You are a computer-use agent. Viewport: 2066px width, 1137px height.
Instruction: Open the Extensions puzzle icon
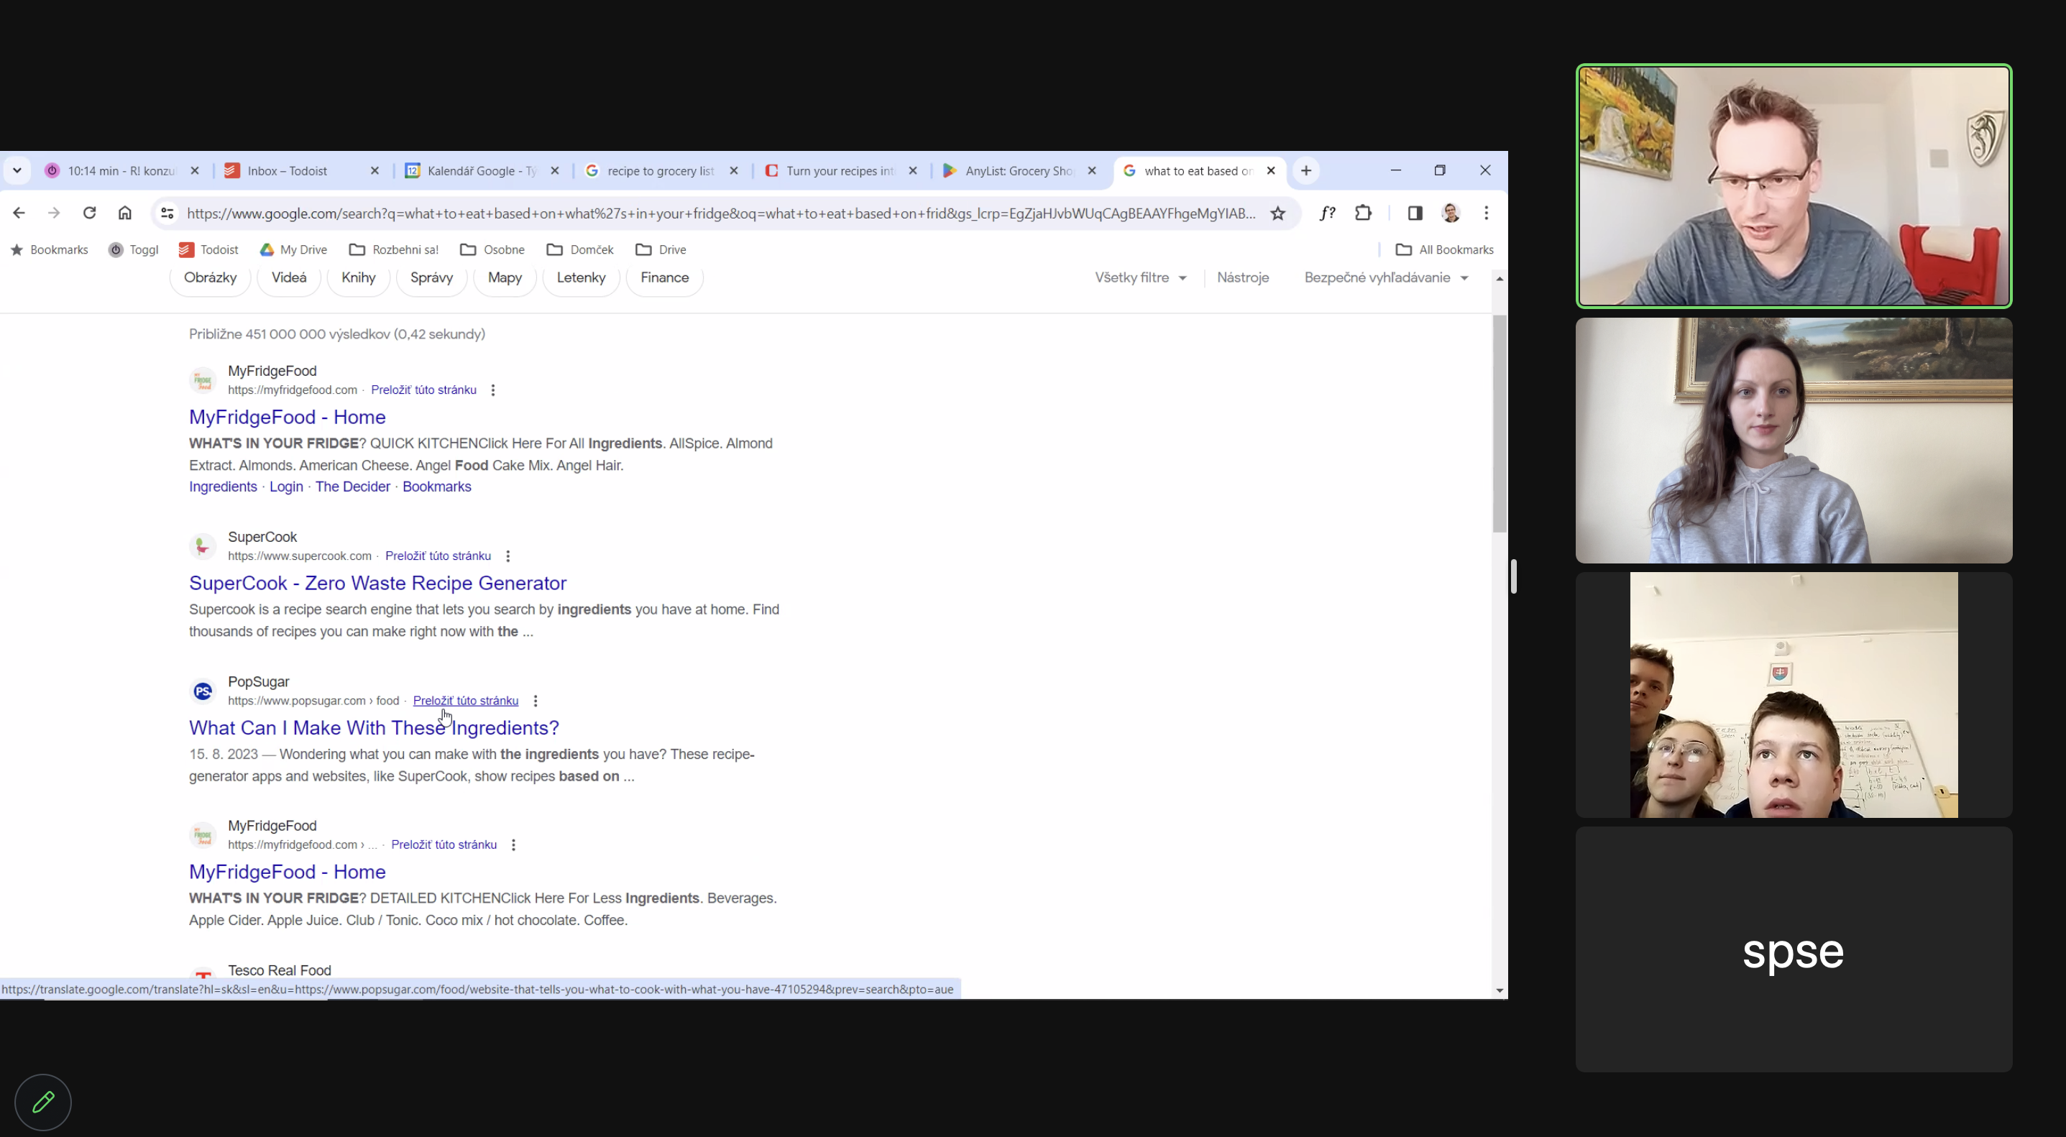1363,213
